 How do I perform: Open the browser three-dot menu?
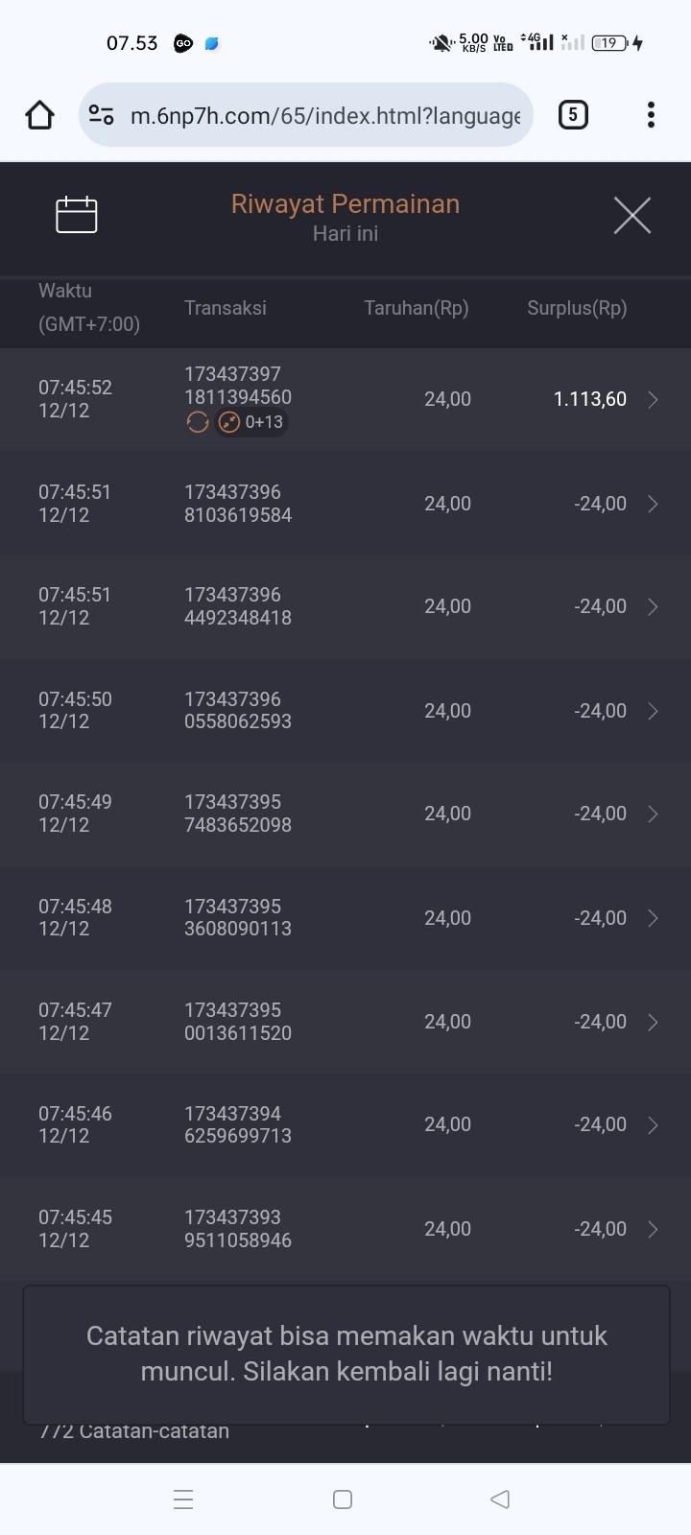(651, 115)
